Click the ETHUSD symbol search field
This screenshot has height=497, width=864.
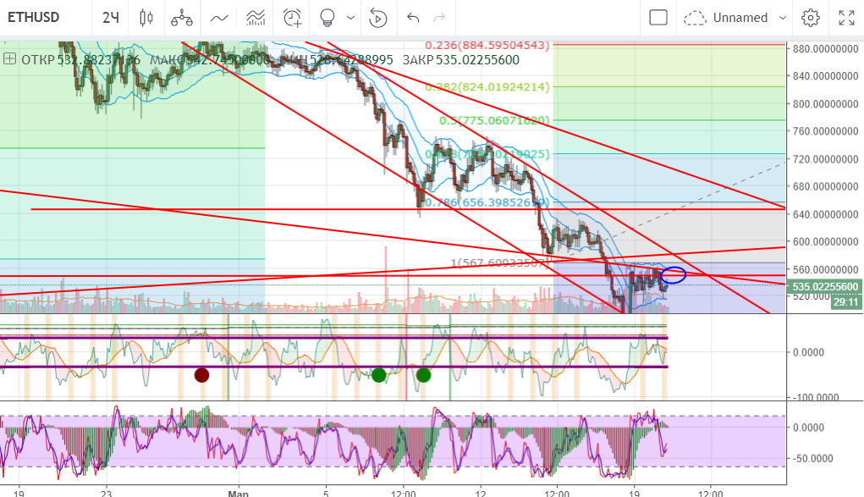42,17
